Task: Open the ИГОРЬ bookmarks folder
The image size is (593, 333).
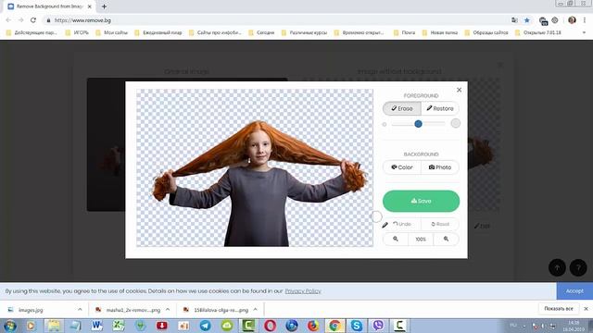Action: (x=77, y=33)
